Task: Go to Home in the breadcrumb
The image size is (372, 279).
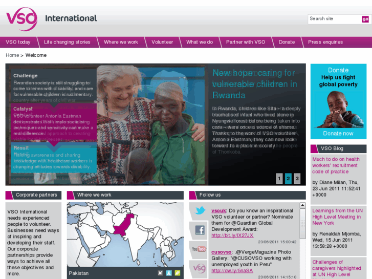Action: pos(12,55)
